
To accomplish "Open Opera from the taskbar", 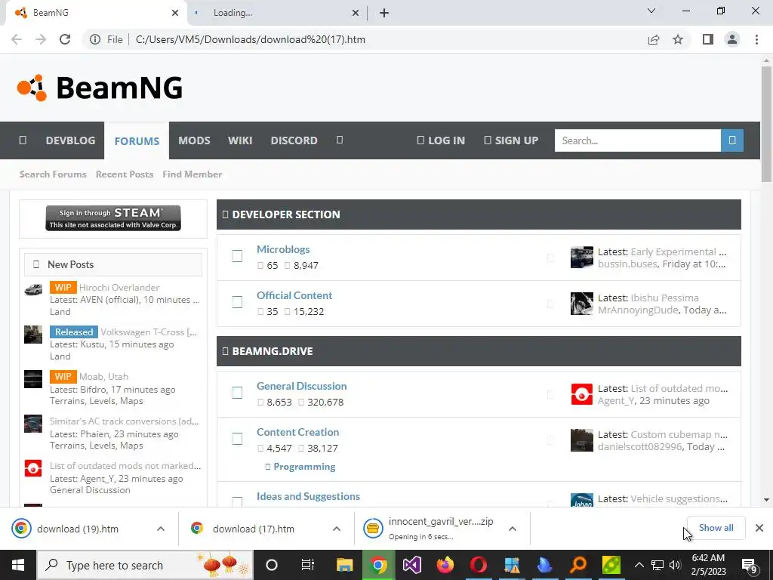I will [x=478, y=565].
